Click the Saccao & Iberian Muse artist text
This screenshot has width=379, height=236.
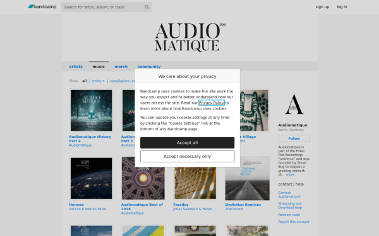click(88, 209)
